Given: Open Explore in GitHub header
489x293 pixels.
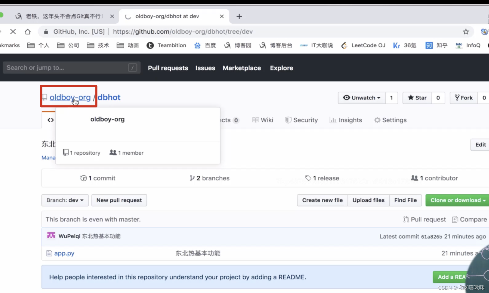Looking at the screenshot, I should (281, 68).
